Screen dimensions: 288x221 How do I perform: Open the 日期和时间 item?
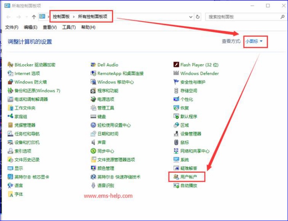pos(104,134)
